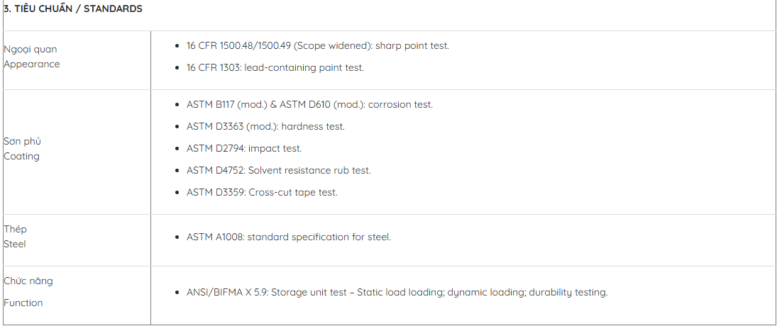Screen dimensions: 777x326
Task: Select the Sơn phủ Coating label
Action: pyautogui.click(x=22, y=148)
